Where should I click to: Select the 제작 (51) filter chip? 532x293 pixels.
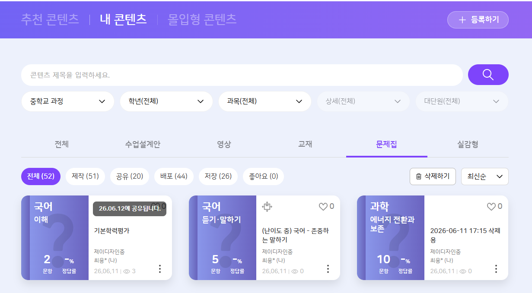click(x=85, y=176)
